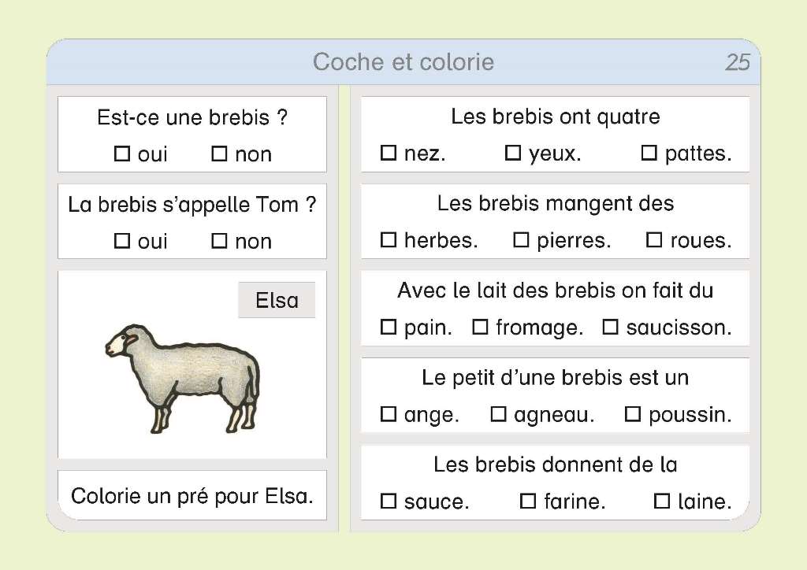
Task: Check the 'saucisson.' option
Action: click(x=611, y=327)
